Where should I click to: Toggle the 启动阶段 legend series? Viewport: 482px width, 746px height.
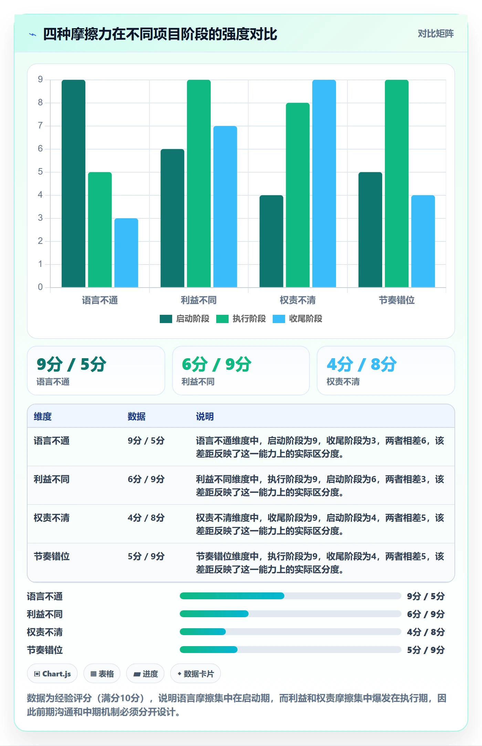(185, 319)
